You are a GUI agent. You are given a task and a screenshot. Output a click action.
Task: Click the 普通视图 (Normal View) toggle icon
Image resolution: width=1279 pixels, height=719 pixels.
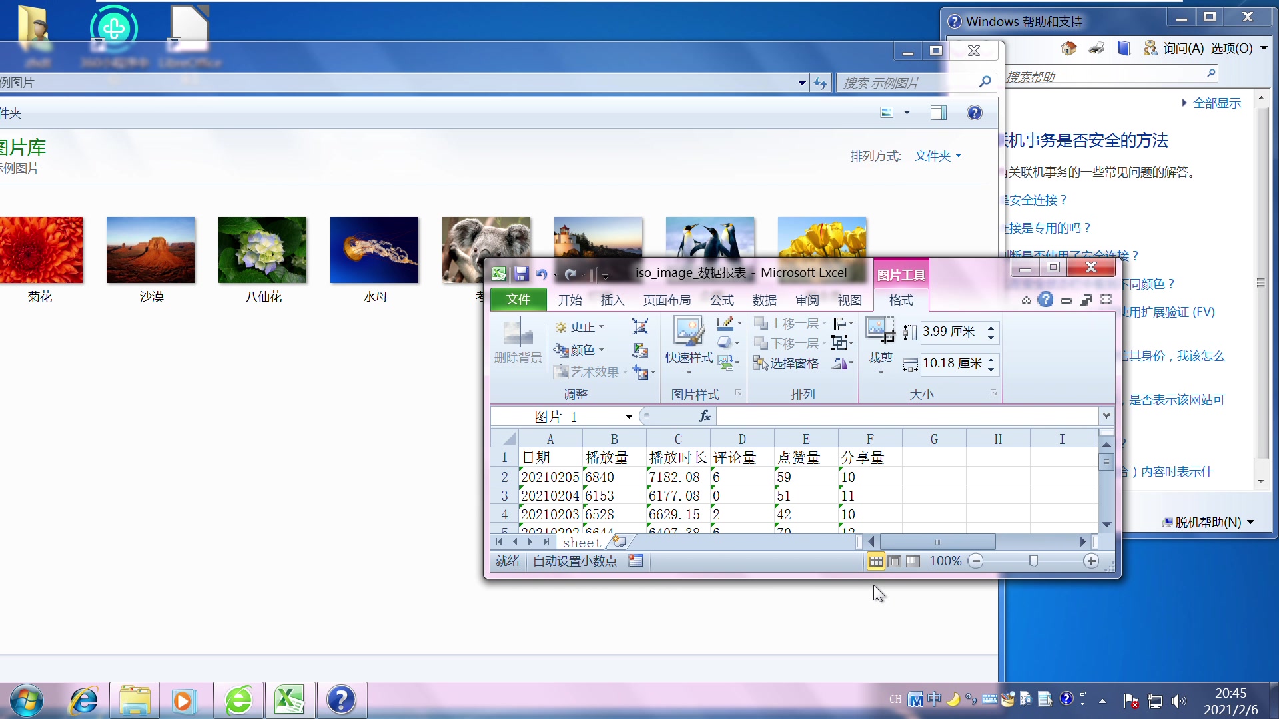click(x=875, y=560)
